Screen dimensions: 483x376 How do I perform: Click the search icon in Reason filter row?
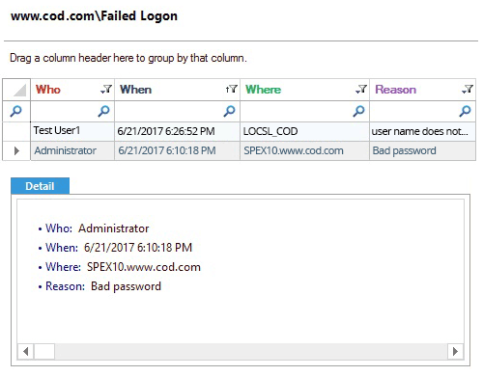coord(465,111)
